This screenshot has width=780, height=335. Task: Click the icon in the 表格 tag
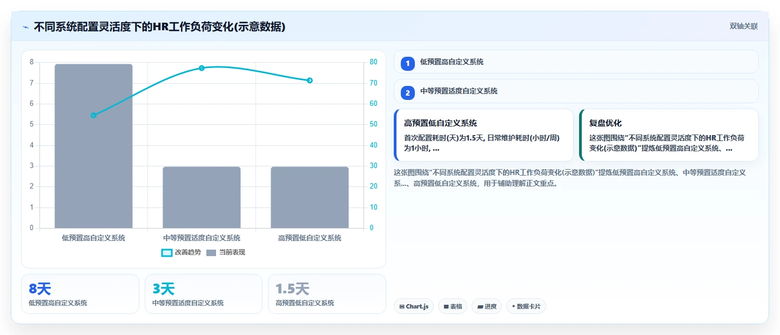[x=446, y=306]
